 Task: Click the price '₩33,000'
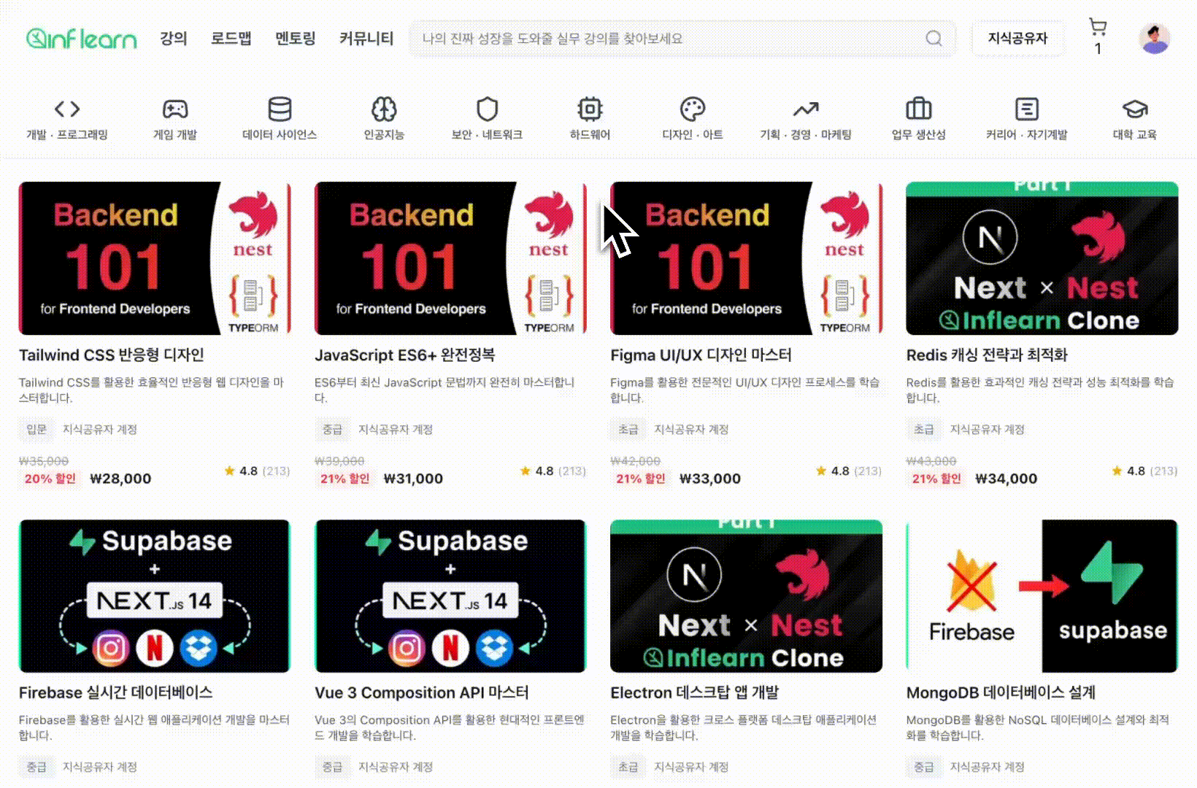(x=710, y=479)
